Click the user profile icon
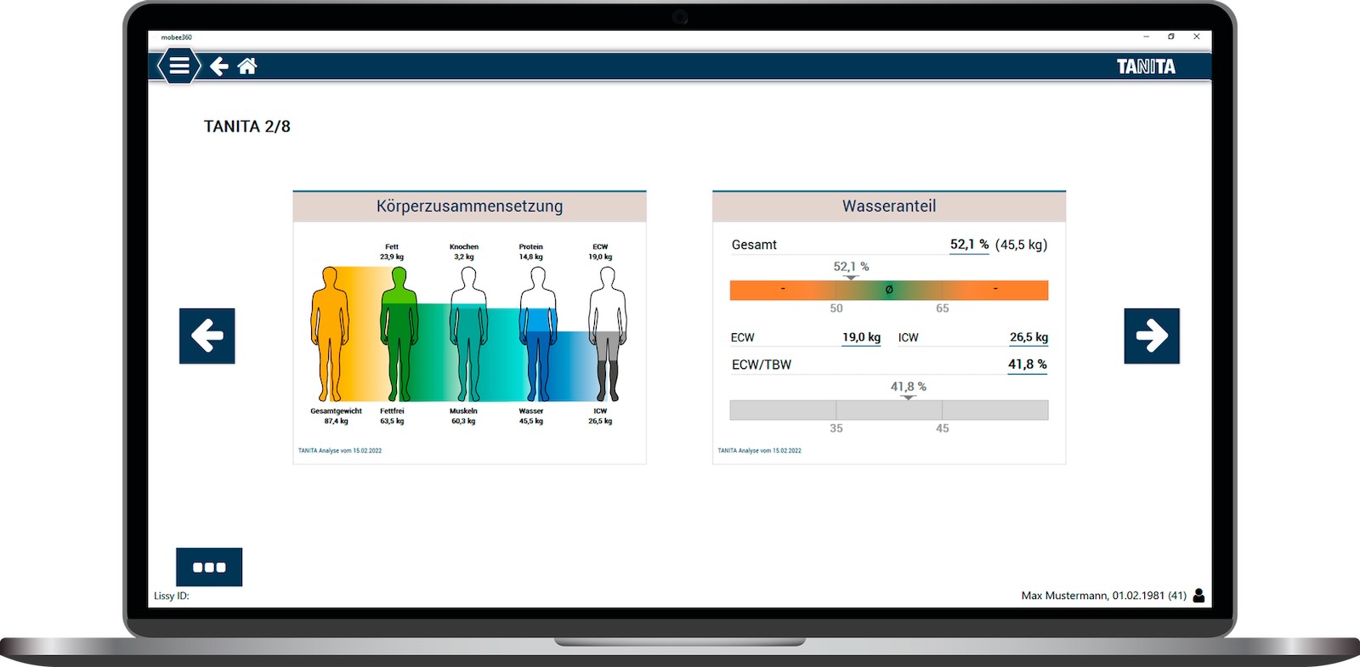The width and height of the screenshot is (1360, 667). click(1198, 596)
